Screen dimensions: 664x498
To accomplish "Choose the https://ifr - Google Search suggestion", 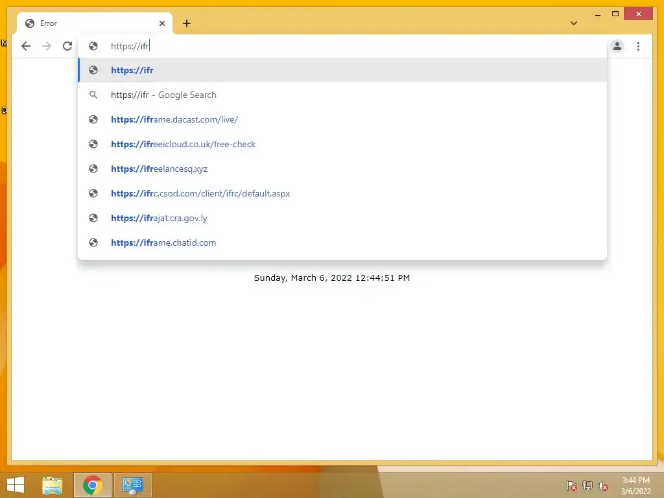I will pos(342,95).
